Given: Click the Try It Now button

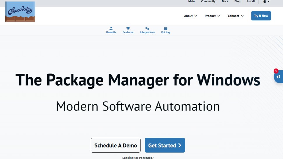Looking at the screenshot, I should [x=261, y=16].
